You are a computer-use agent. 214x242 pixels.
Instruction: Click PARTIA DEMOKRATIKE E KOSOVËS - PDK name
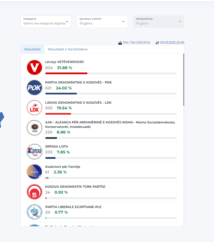[x=78, y=82]
